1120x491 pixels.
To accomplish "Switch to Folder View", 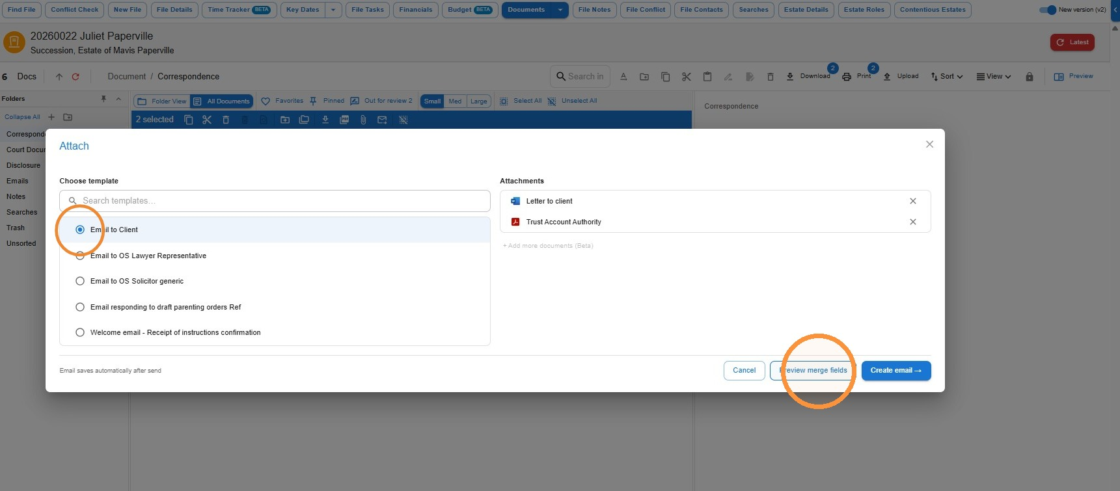I will (x=162, y=101).
